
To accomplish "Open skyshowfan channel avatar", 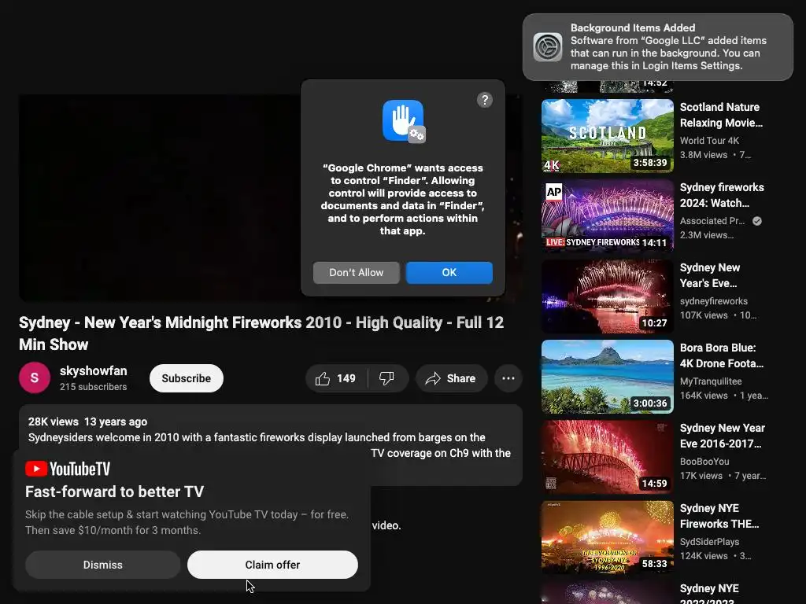I will click(35, 378).
